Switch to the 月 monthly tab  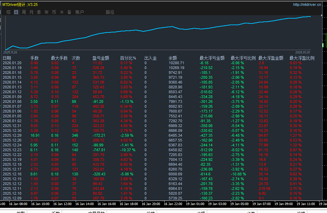click(x=31, y=12)
